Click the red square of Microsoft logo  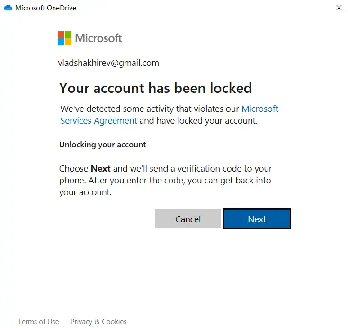[61, 35]
